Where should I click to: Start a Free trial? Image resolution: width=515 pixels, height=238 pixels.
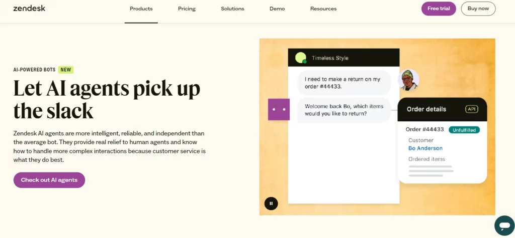(x=439, y=9)
